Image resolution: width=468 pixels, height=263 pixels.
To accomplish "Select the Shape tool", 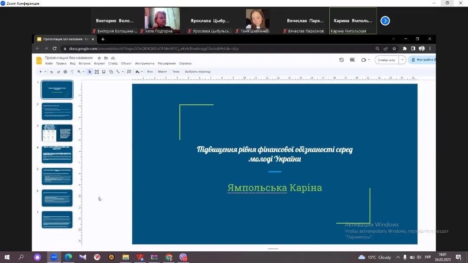I will pyautogui.click(x=111, y=72).
